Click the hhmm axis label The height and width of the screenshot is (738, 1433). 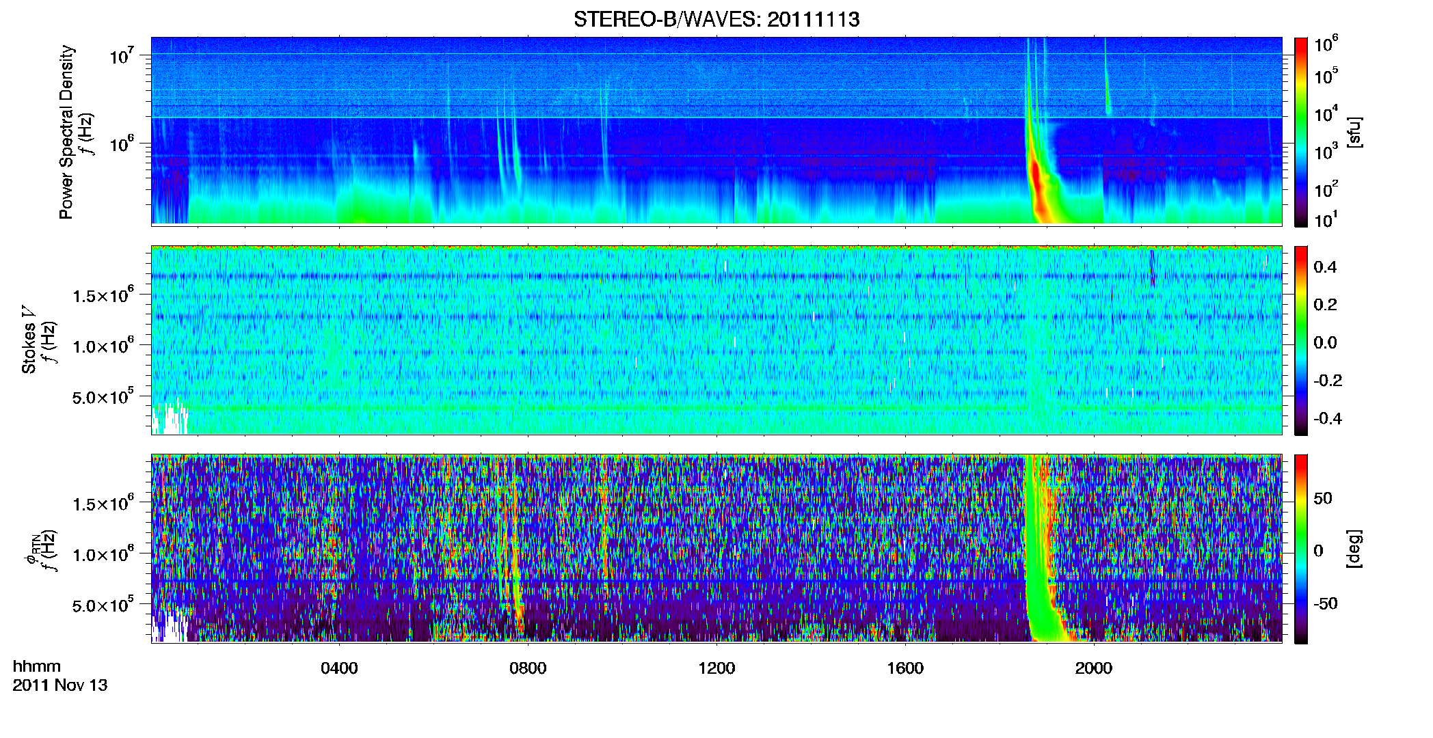tap(37, 666)
